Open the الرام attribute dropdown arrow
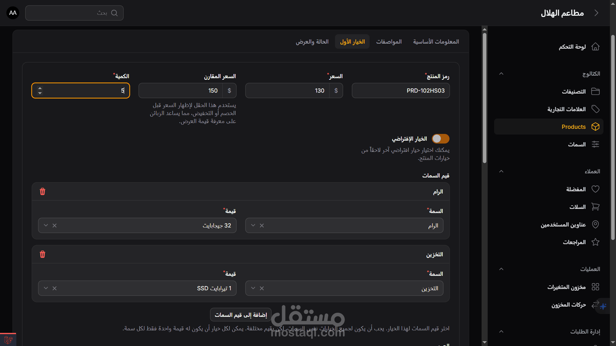616x346 pixels. pos(253,226)
